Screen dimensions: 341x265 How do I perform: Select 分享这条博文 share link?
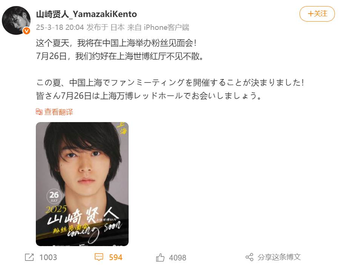click(279, 257)
